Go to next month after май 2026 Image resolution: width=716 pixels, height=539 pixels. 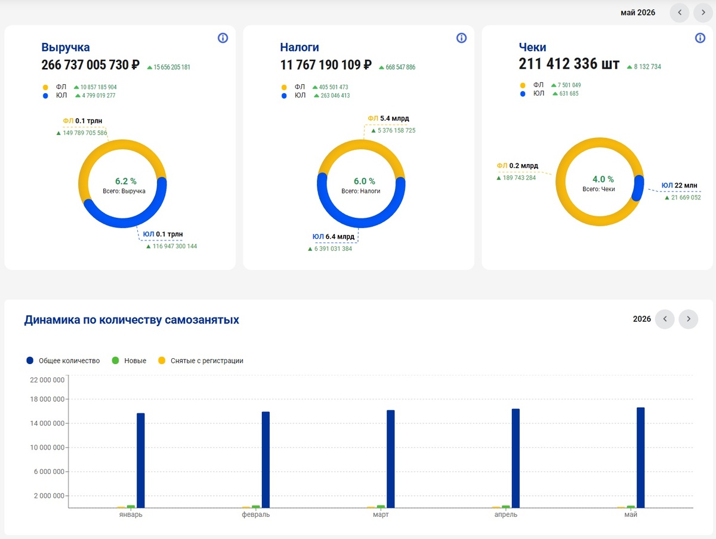pyautogui.click(x=703, y=13)
